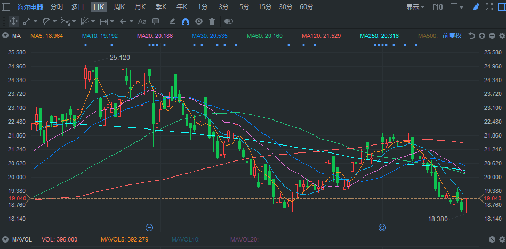This screenshot has height=249, width=506.
Task: Zoom in chart with the plus icon
Action: point(482,36)
